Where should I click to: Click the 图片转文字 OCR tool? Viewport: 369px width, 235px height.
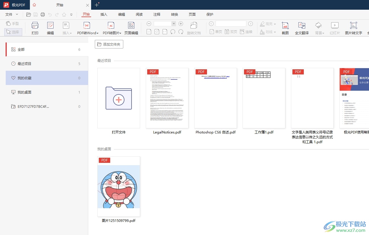tap(354, 28)
